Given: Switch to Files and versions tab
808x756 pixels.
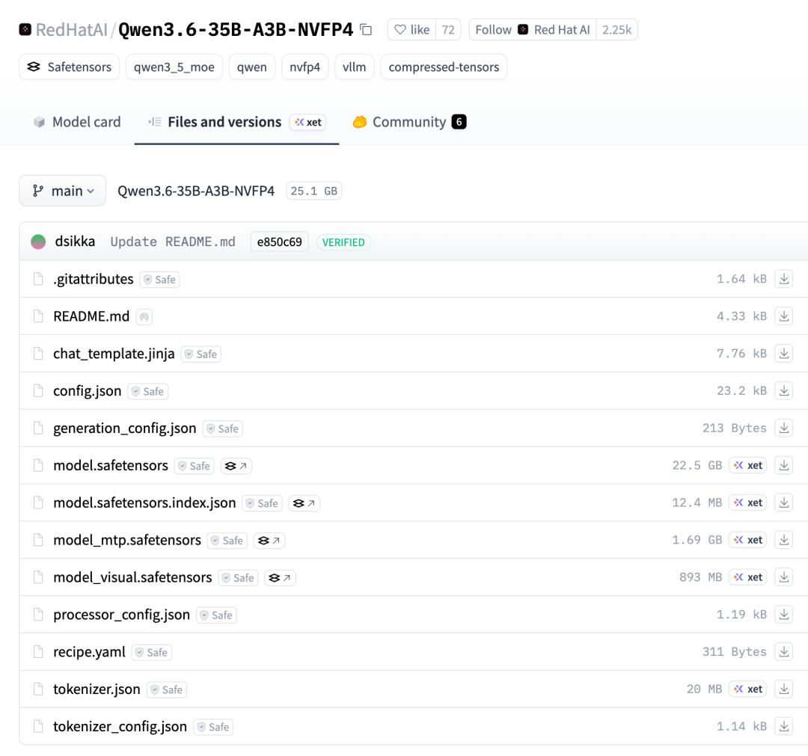Looking at the screenshot, I should pos(236,122).
